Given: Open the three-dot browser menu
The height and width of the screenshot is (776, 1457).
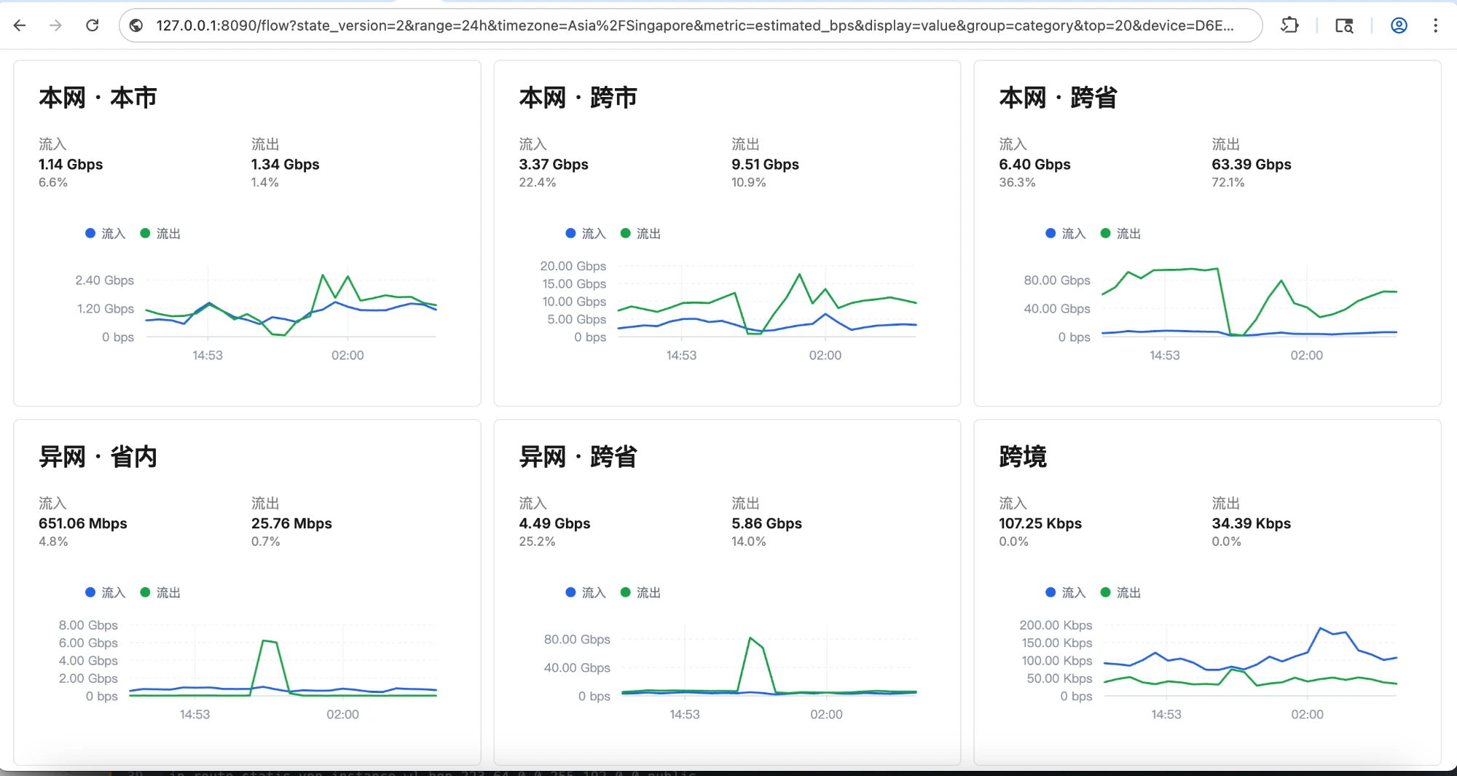Looking at the screenshot, I should coord(1435,26).
